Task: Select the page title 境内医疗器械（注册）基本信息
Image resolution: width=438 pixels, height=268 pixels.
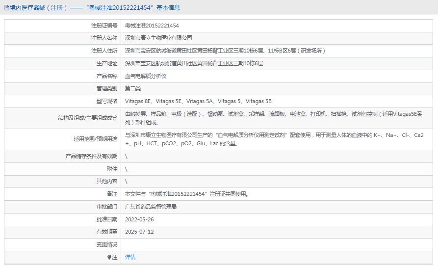Action: [95, 8]
